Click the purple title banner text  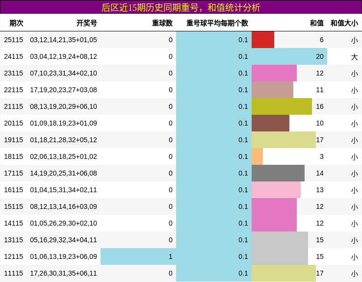181,7
